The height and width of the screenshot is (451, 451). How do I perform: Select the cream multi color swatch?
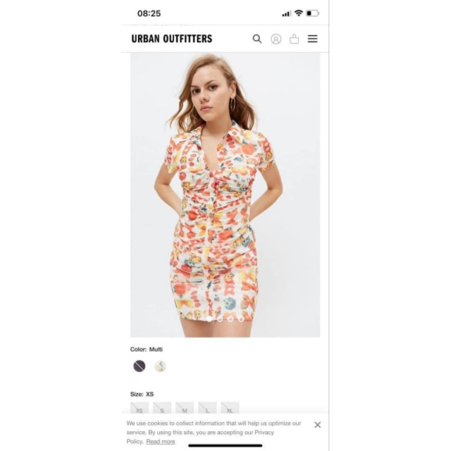point(160,366)
